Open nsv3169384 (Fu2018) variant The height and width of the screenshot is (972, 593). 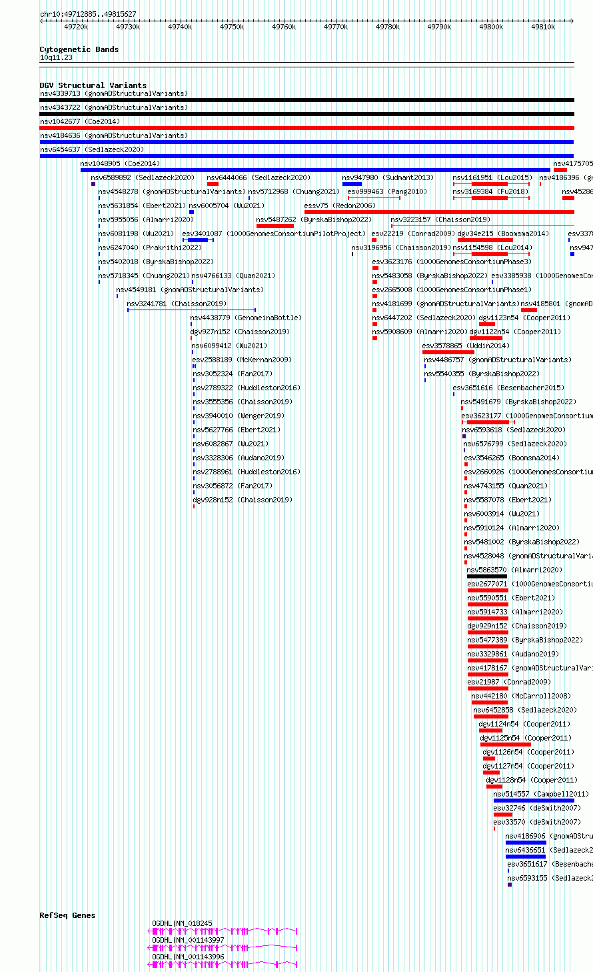click(x=490, y=191)
